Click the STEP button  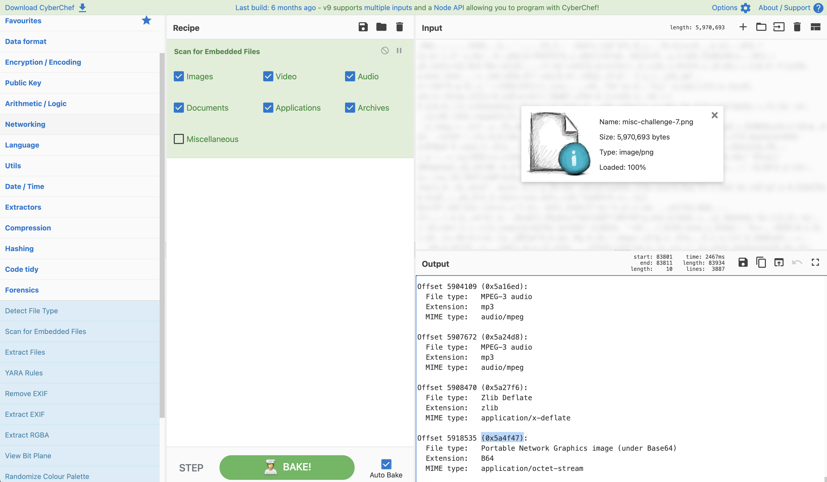pos(191,468)
